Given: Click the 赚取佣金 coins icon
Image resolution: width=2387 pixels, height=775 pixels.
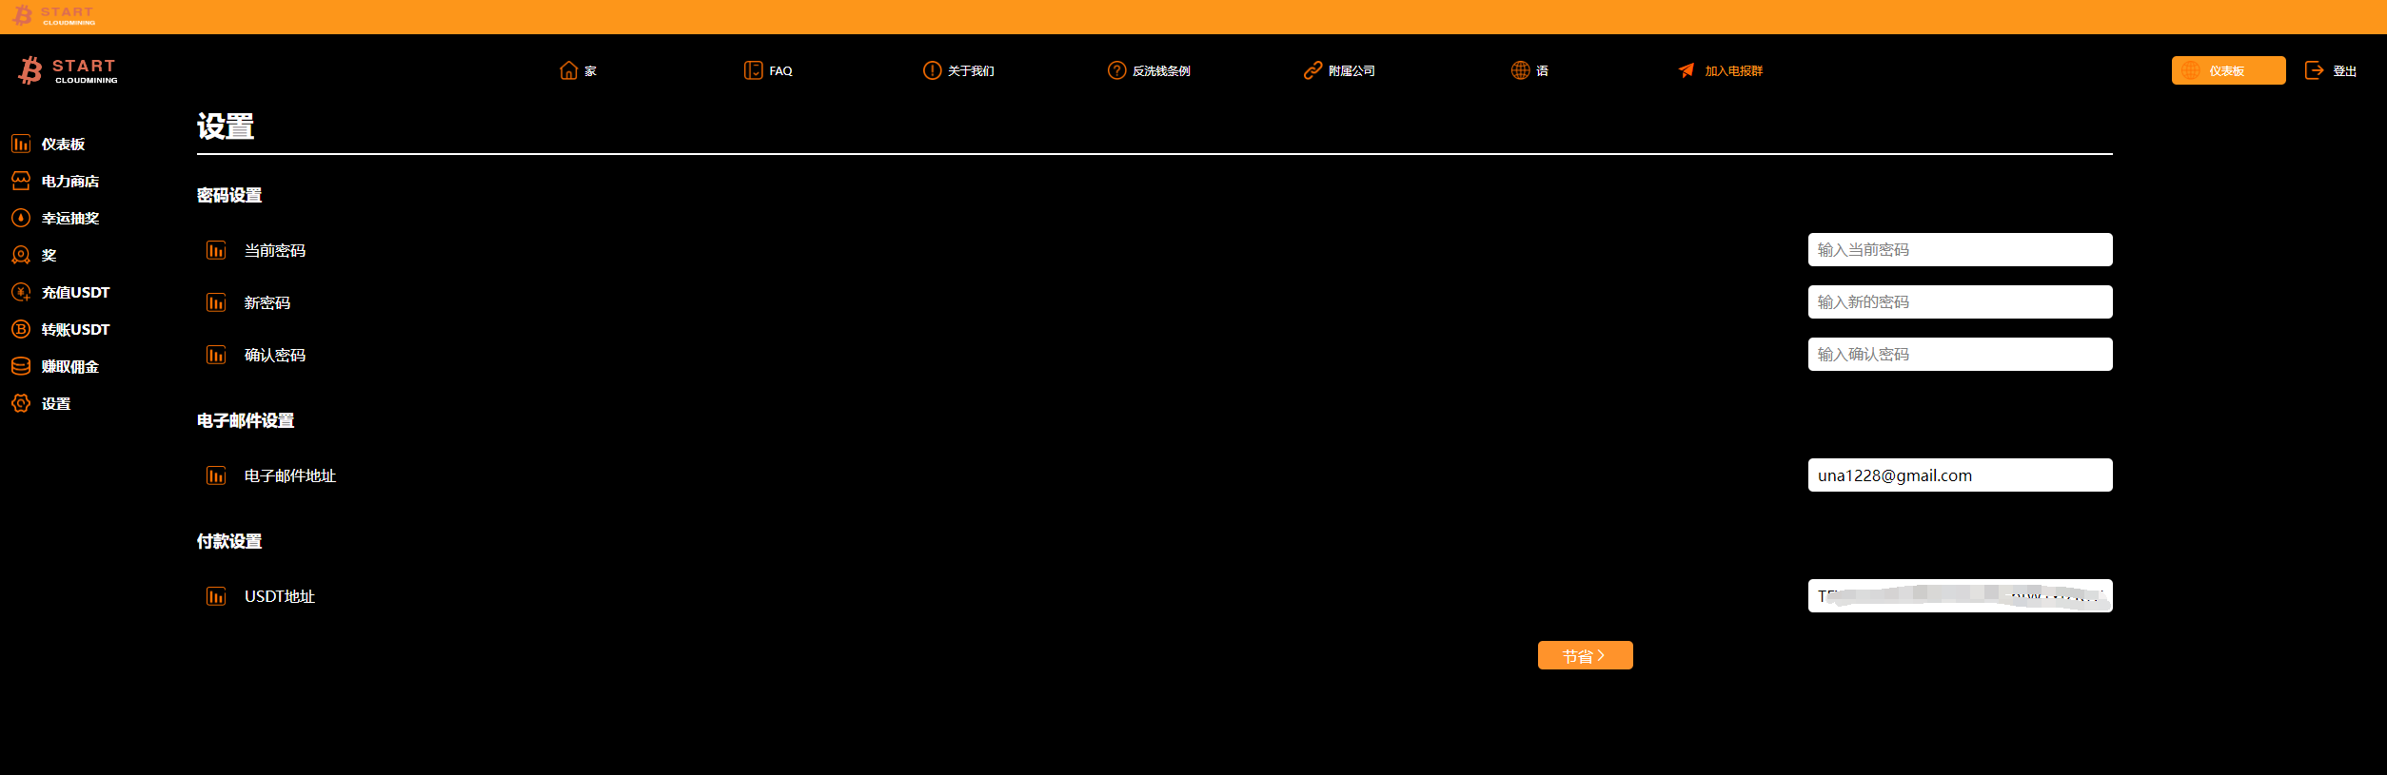Looking at the screenshot, I should [21, 366].
